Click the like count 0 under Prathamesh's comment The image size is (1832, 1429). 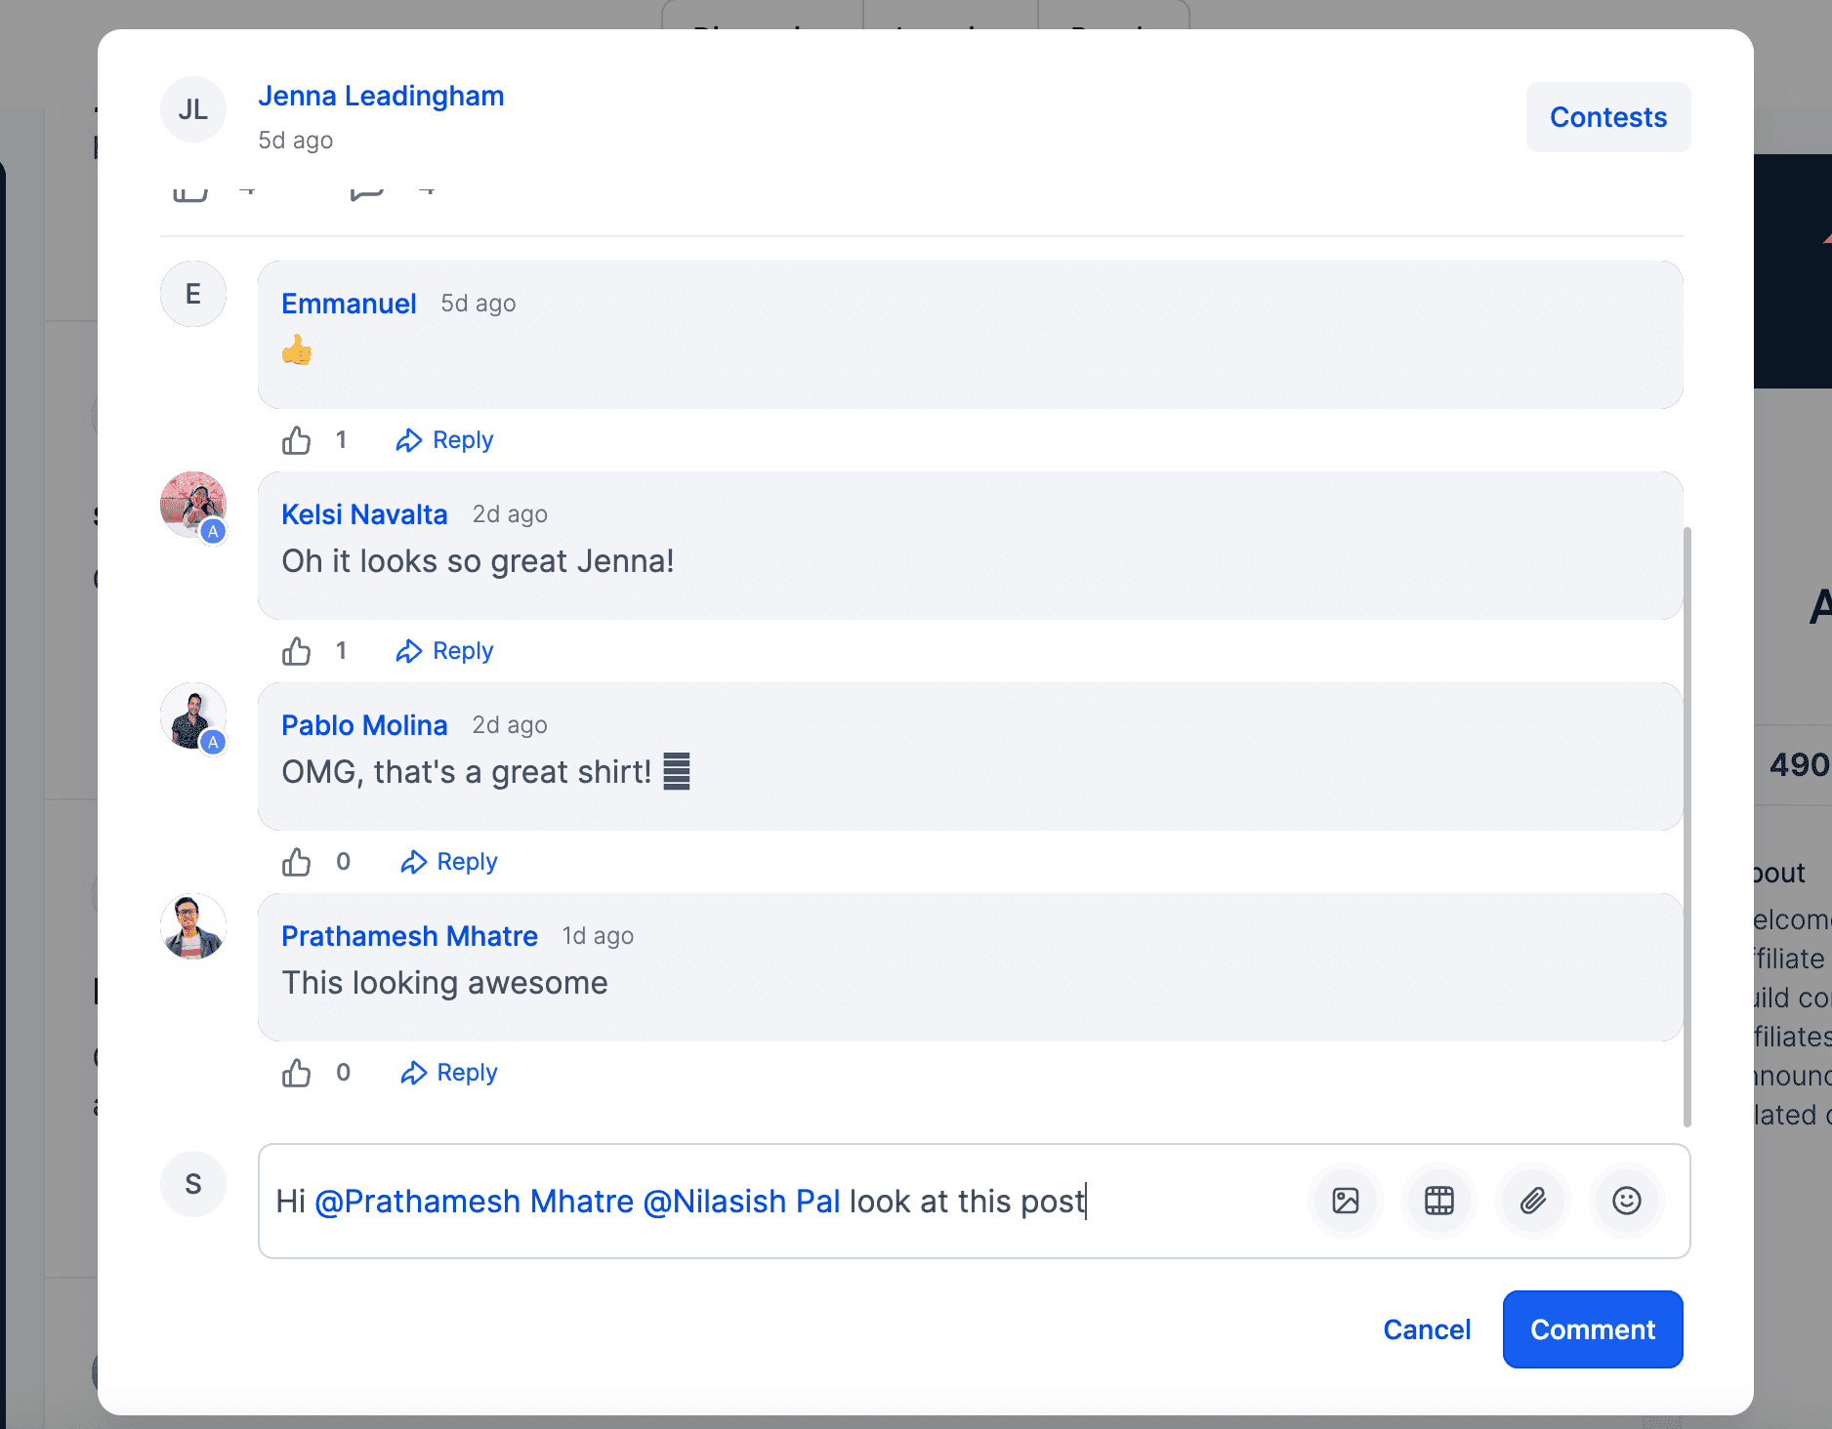(x=343, y=1073)
